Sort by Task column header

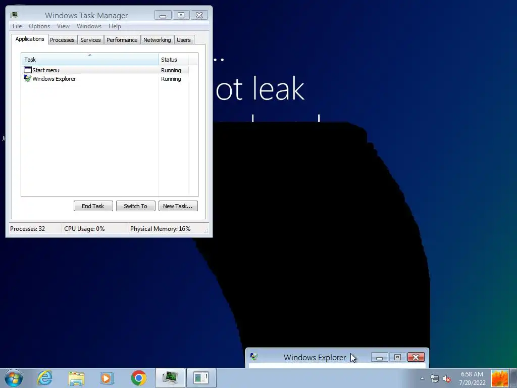coord(90,60)
